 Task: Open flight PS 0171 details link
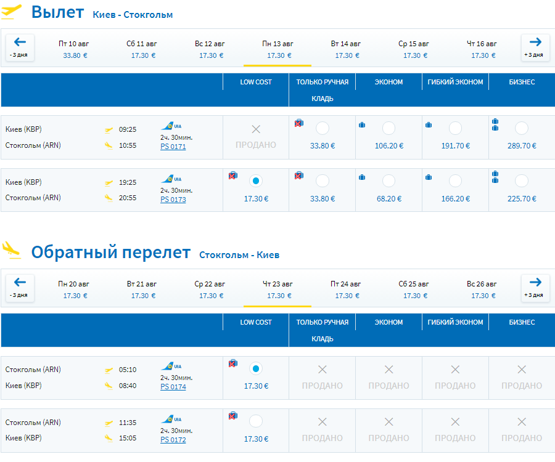click(x=173, y=147)
